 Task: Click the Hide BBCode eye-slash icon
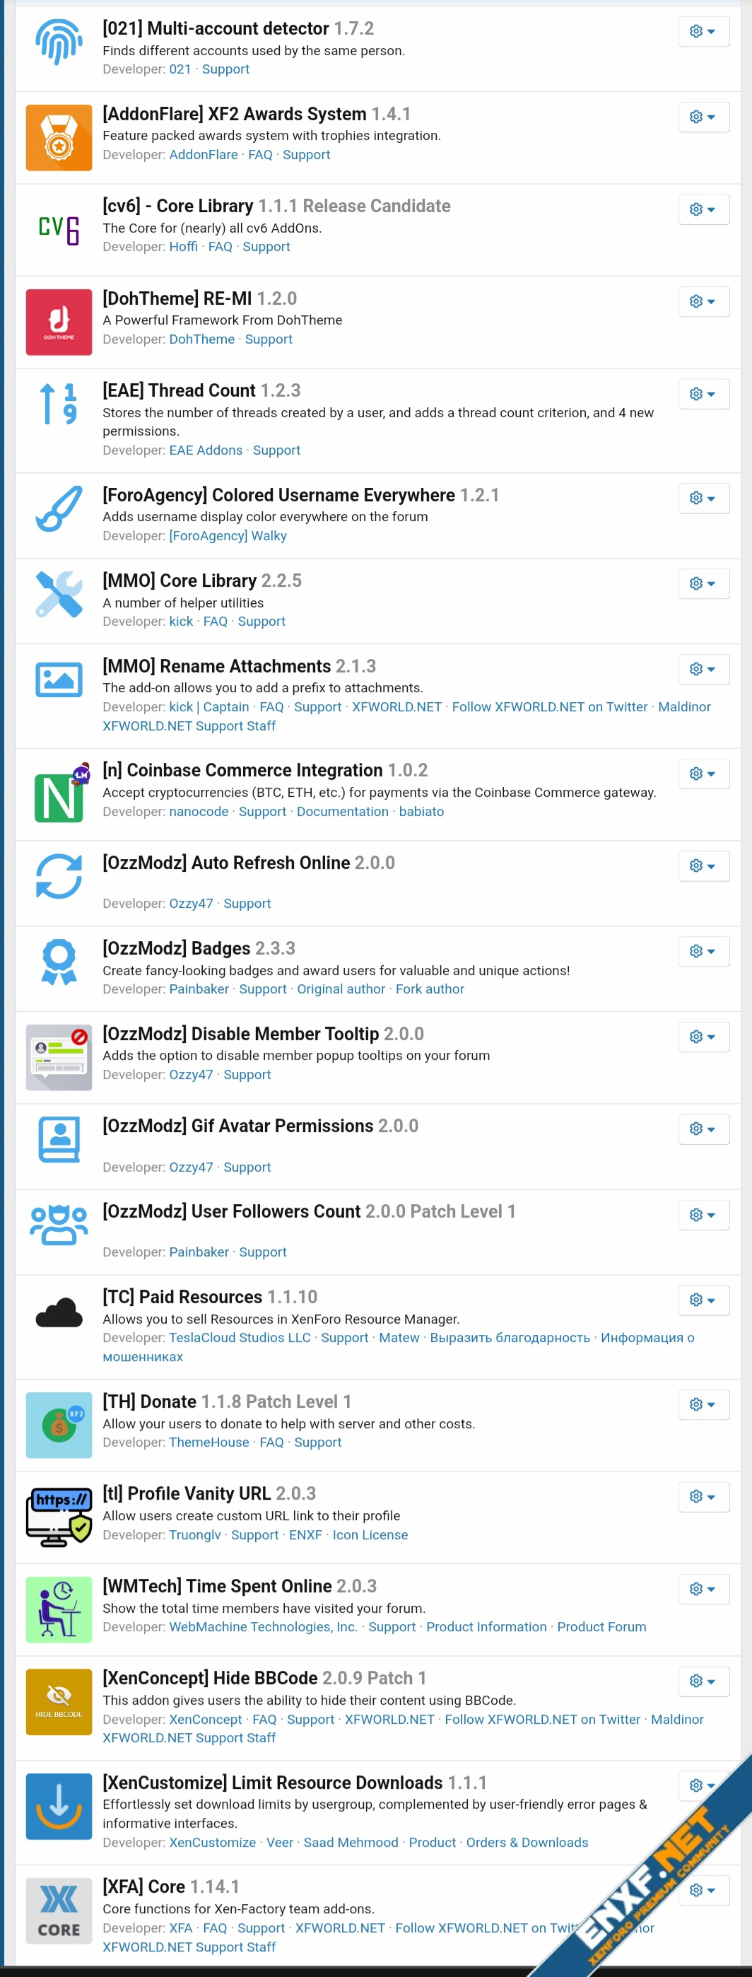pos(59,1701)
